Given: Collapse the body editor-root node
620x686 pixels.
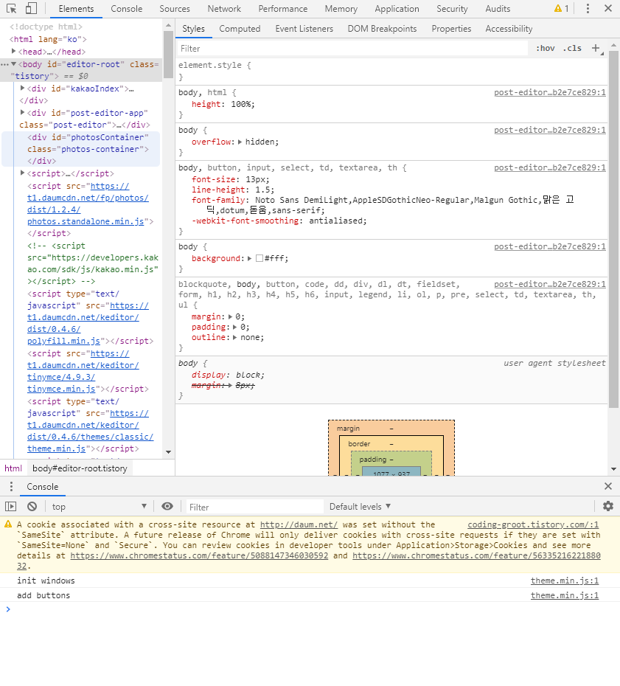Looking at the screenshot, I should (x=13, y=64).
